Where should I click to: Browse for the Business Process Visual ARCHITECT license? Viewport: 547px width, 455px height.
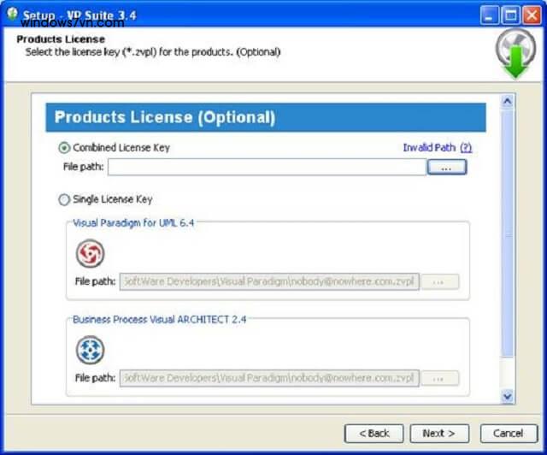click(440, 379)
